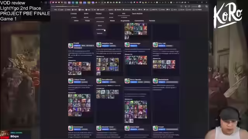Switch to the Traits sub-tab
Screen dimensions: 248x139
(87, 20)
